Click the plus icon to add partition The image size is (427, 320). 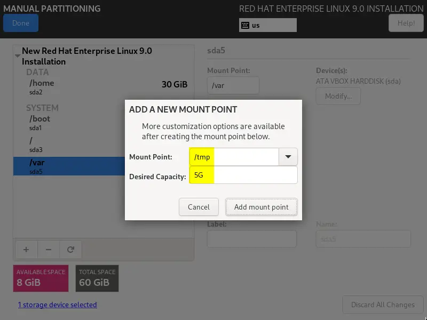[26, 250]
